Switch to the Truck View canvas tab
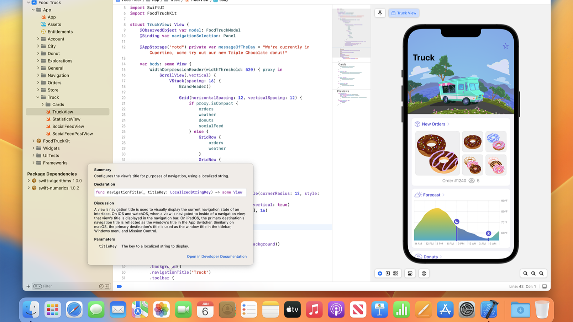This screenshot has width=573, height=322. pos(404,13)
